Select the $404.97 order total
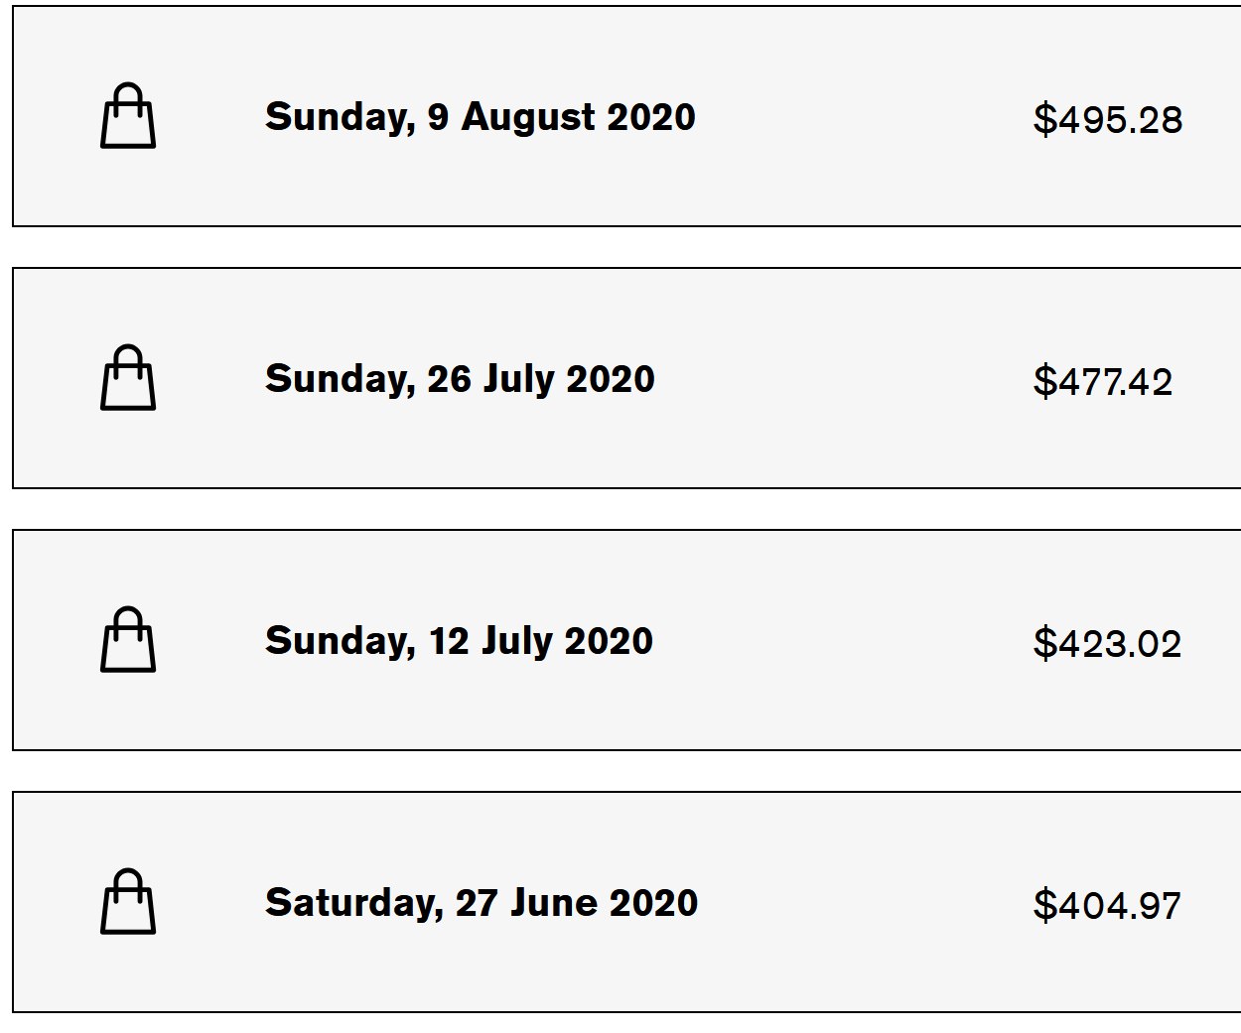The image size is (1241, 1033). tap(1107, 906)
